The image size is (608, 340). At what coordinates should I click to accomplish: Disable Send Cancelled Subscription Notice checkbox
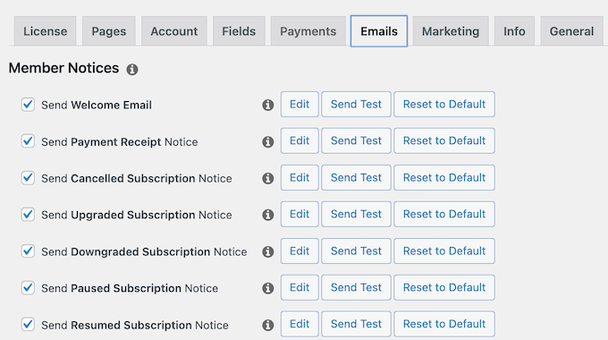pos(28,178)
